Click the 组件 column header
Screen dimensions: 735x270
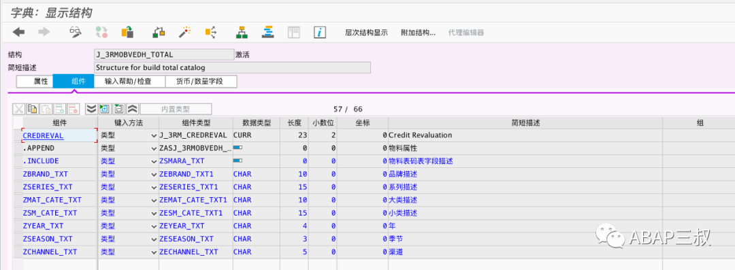[x=60, y=122]
